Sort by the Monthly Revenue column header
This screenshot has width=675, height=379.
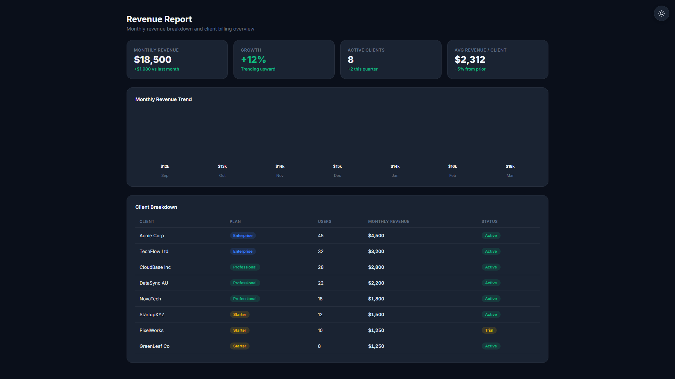pyautogui.click(x=388, y=221)
